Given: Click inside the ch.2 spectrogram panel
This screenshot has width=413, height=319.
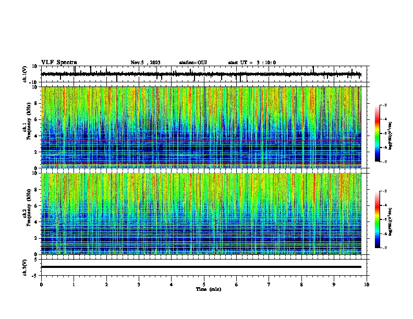Looking at the screenshot, I should pos(201,214).
